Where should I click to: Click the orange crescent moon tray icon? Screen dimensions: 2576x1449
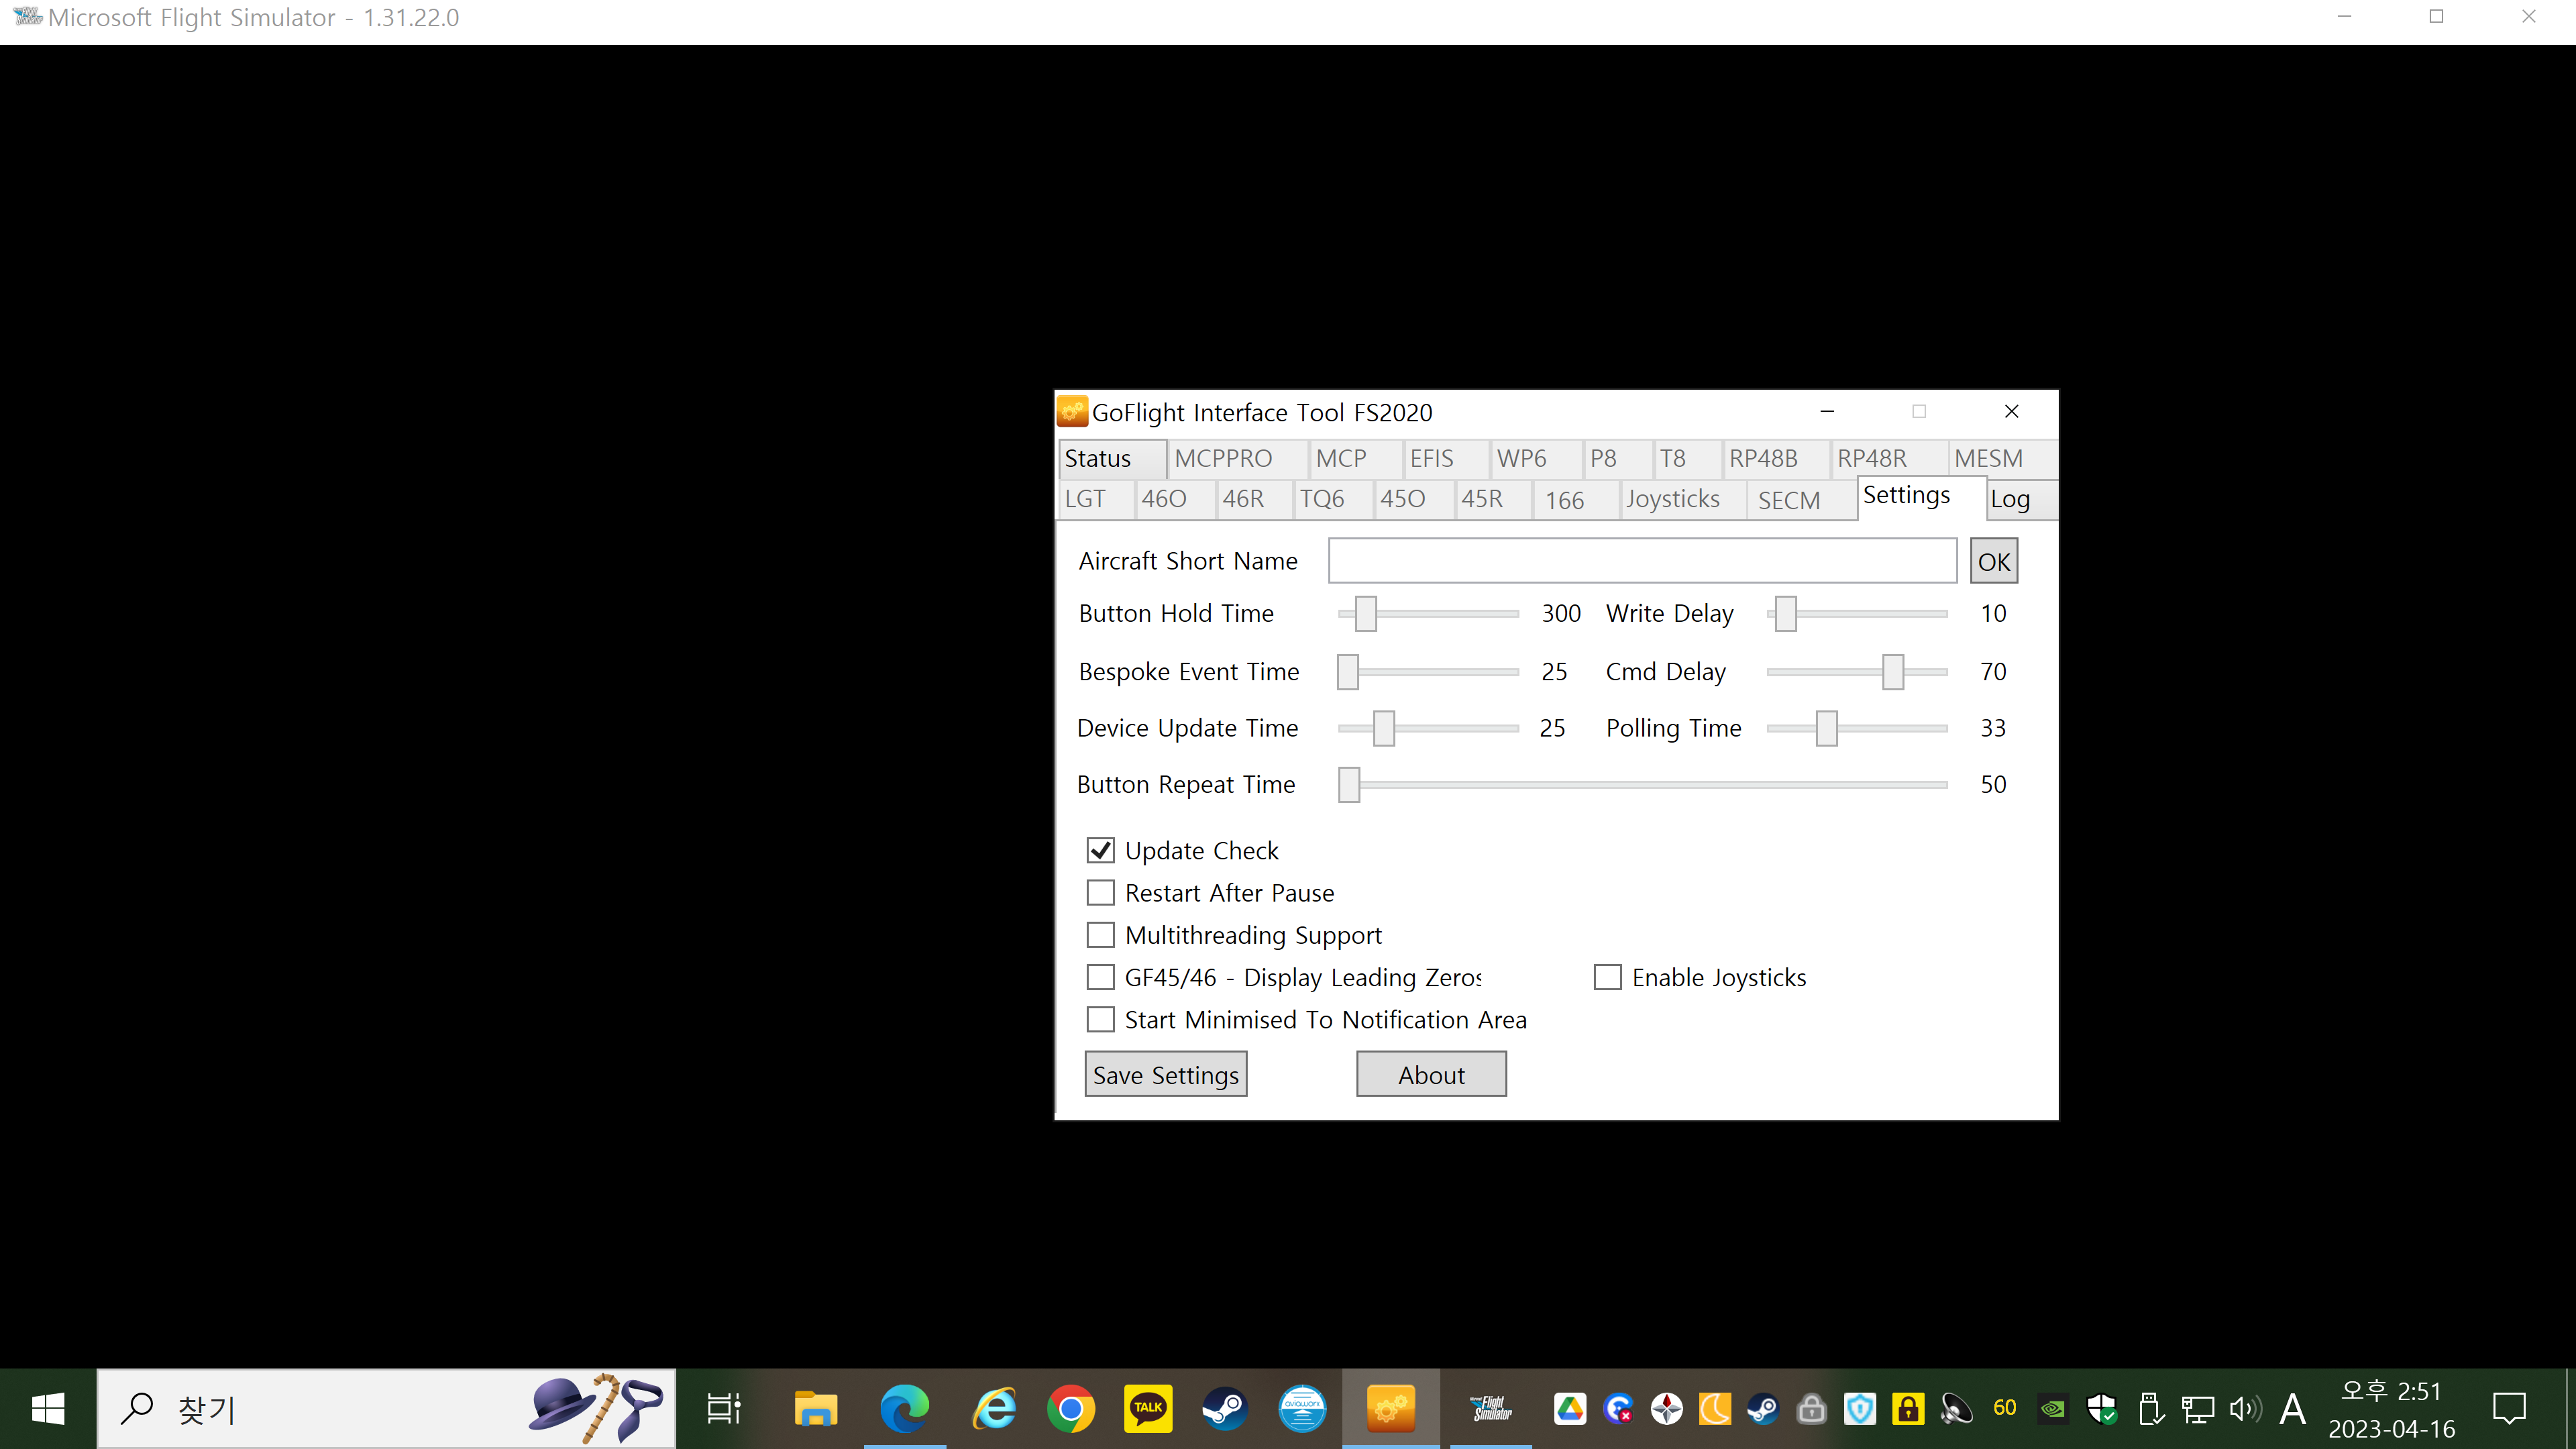(1715, 1409)
